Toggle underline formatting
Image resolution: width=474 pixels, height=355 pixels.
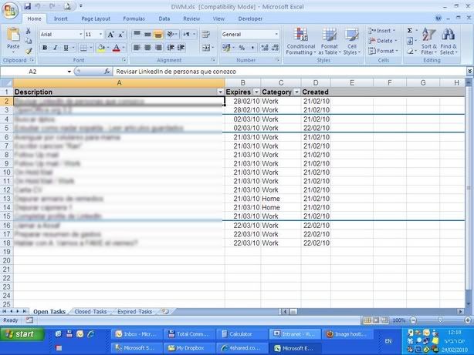click(x=66, y=48)
